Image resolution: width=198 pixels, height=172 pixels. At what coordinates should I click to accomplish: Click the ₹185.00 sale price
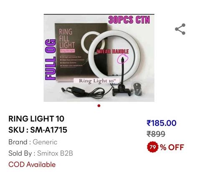pyautogui.click(x=162, y=123)
